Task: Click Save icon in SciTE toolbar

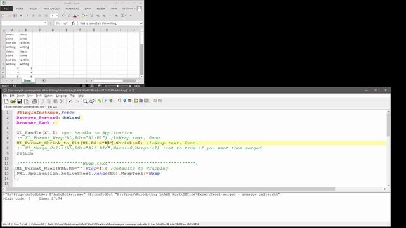Action: tap(20, 101)
